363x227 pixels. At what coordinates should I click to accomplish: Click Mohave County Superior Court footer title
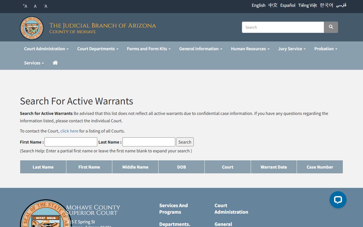(x=93, y=210)
